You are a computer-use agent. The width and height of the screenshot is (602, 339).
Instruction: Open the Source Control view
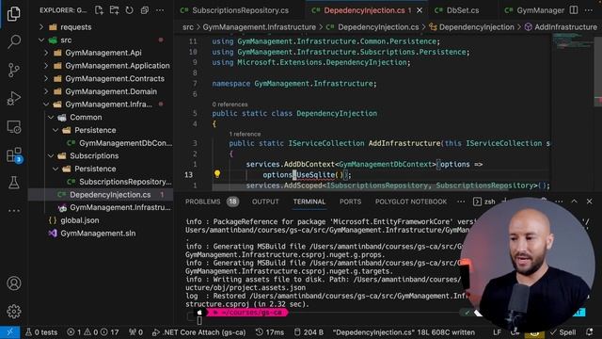click(x=14, y=70)
